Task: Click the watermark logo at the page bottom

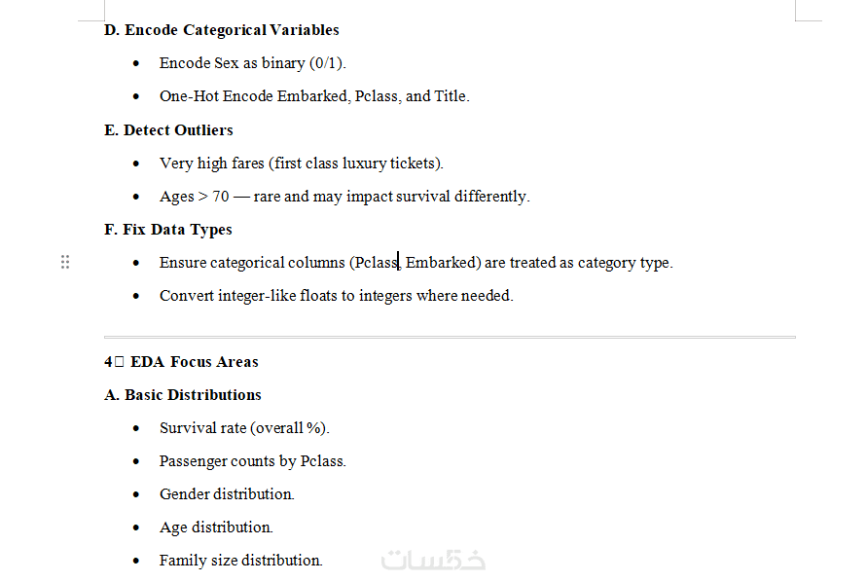Action: pos(433,560)
